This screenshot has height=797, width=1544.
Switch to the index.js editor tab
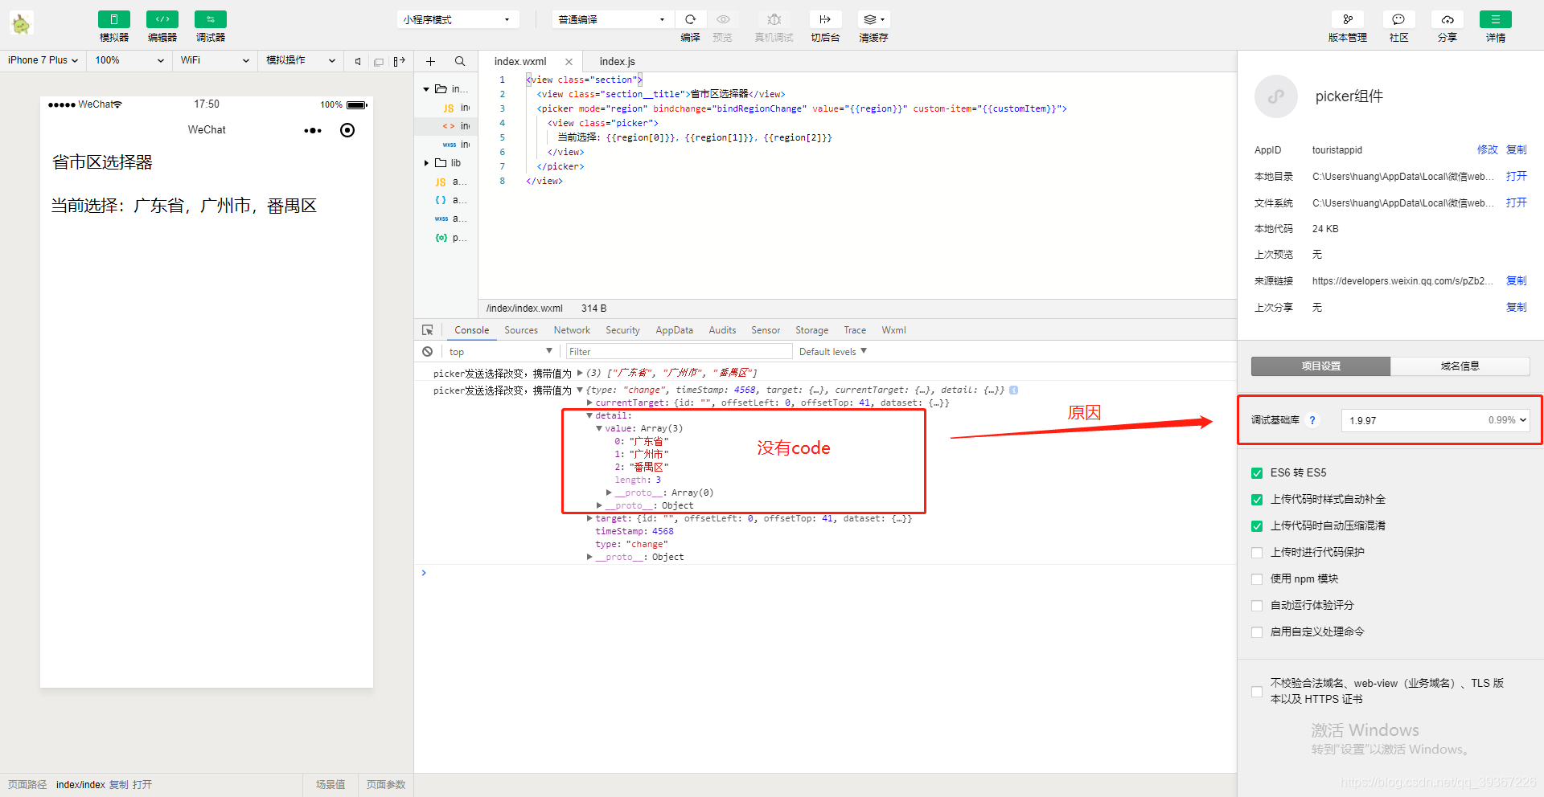(618, 62)
